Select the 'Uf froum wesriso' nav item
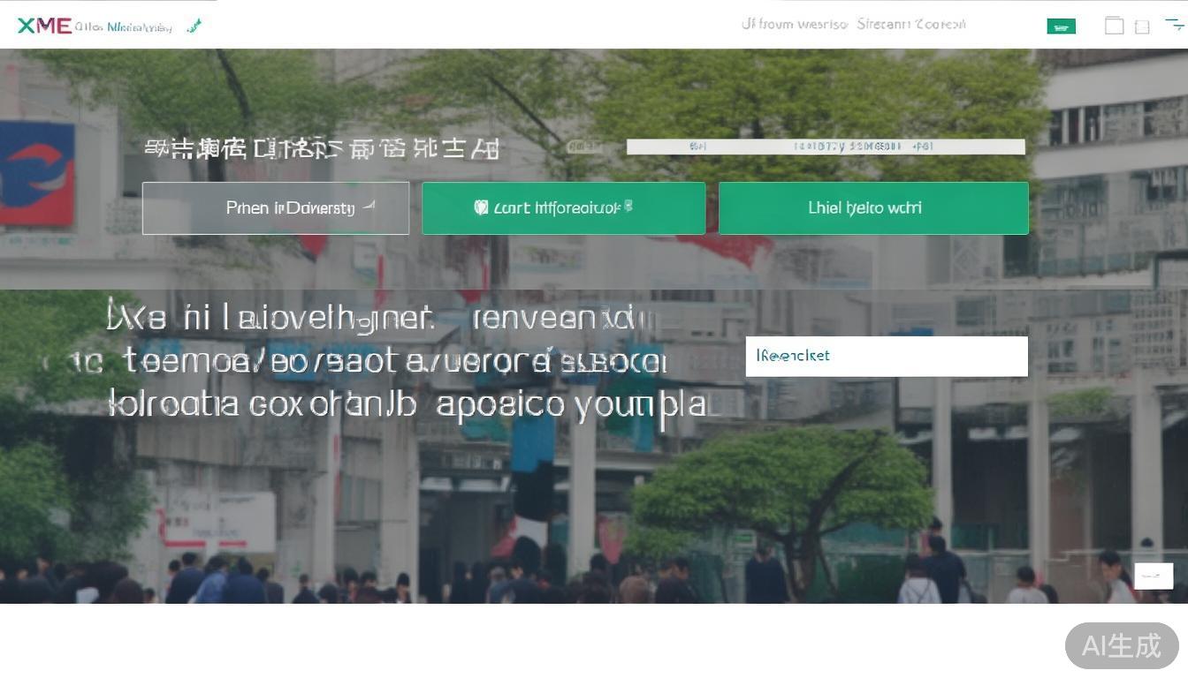This screenshot has width=1188, height=678. pos(793,24)
